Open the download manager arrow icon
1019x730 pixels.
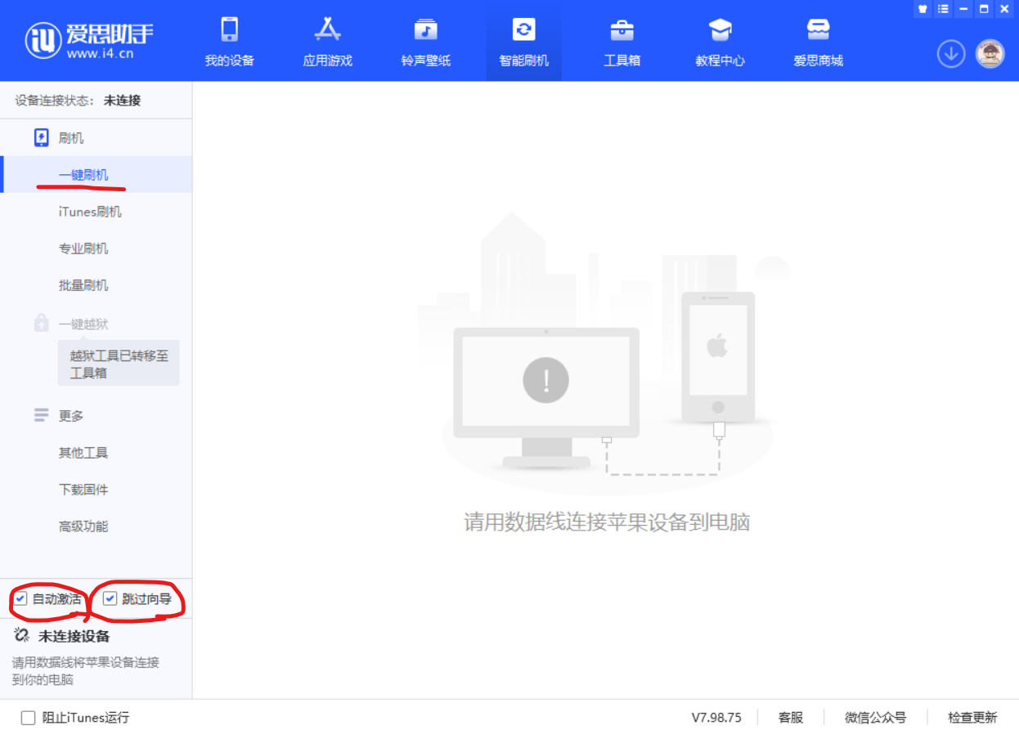pos(950,54)
